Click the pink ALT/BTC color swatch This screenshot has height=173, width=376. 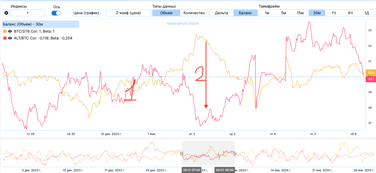click(x=5, y=38)
